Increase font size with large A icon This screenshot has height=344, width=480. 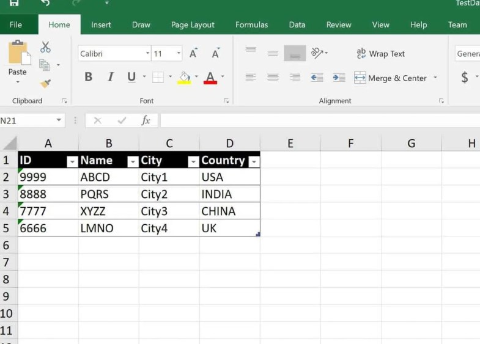click(193, 54)
